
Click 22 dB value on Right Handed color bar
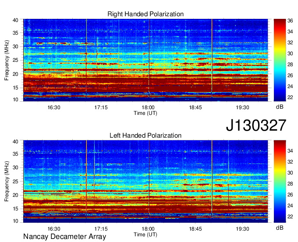pyautogui.click(x=290, y=97)
